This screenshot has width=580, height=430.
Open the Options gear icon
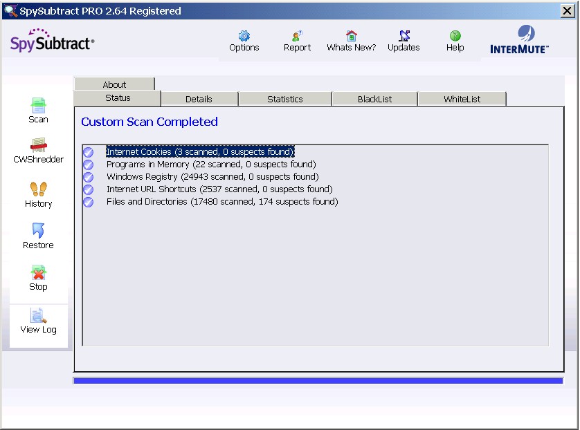point(244,36)
